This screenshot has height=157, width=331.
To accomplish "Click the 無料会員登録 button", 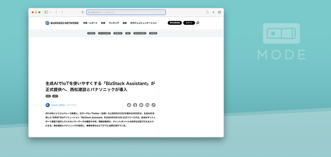I will (175, 23).
